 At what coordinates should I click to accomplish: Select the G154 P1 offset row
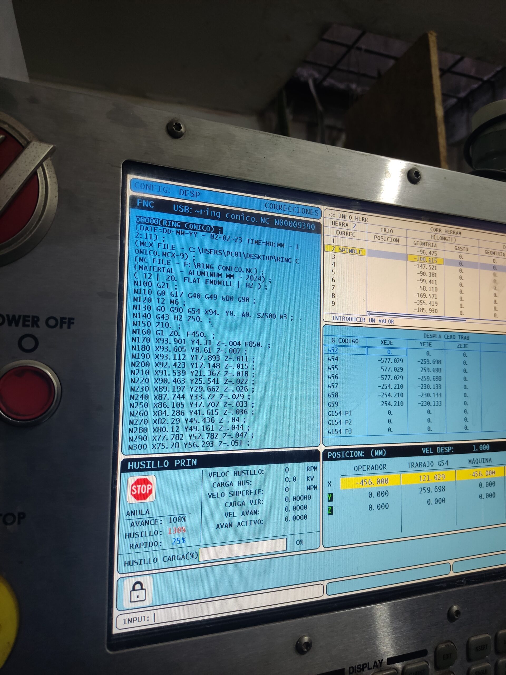tap(339, 413)
